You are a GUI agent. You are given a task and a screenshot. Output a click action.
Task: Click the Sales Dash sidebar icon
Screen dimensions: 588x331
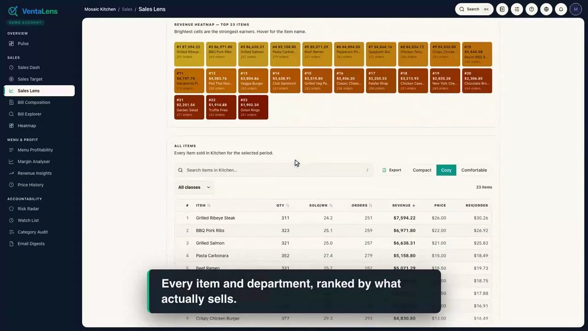(x=11, y=68)
